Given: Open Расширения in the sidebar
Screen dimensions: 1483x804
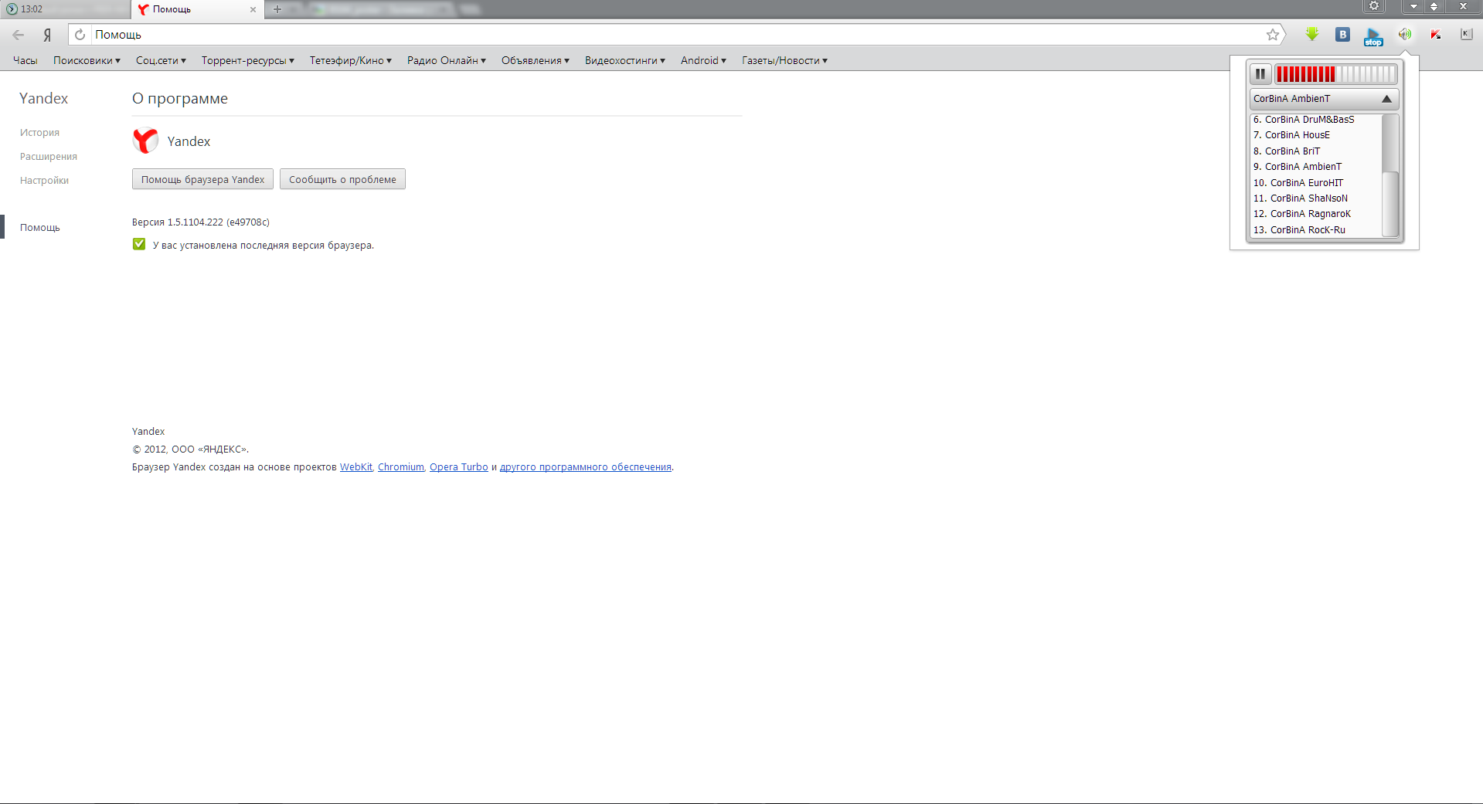Looking at the screenshot, I should (49, 157).
